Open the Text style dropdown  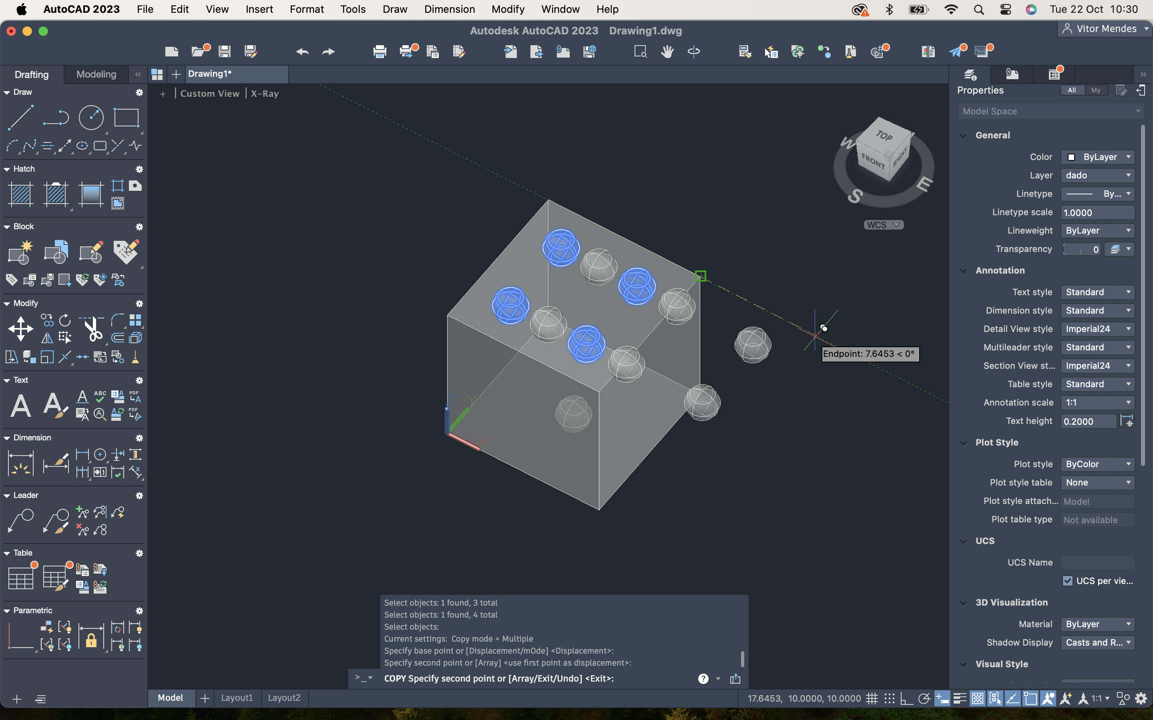1097,292
